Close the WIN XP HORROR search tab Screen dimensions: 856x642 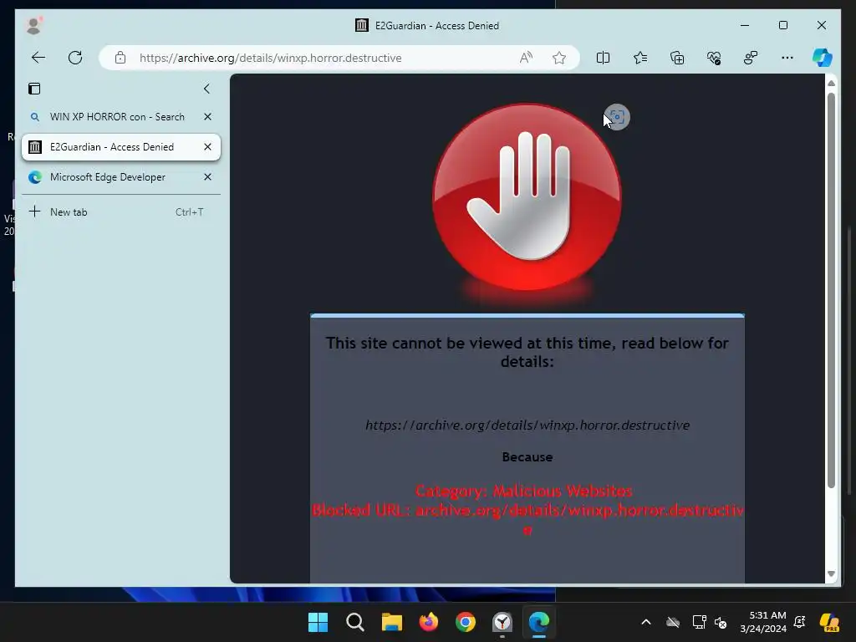pyautogui.click(x=207, y=117)
